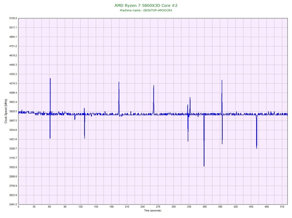Click the clock spike peak near 60 seconds

pyautogui.click(x=50, y=79)
